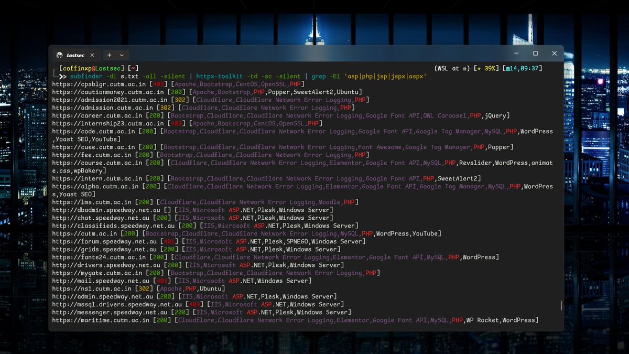Click the [401] status on forum.speedway line
The height and width of the screenshot is (354, 629).
pos(169,242)
